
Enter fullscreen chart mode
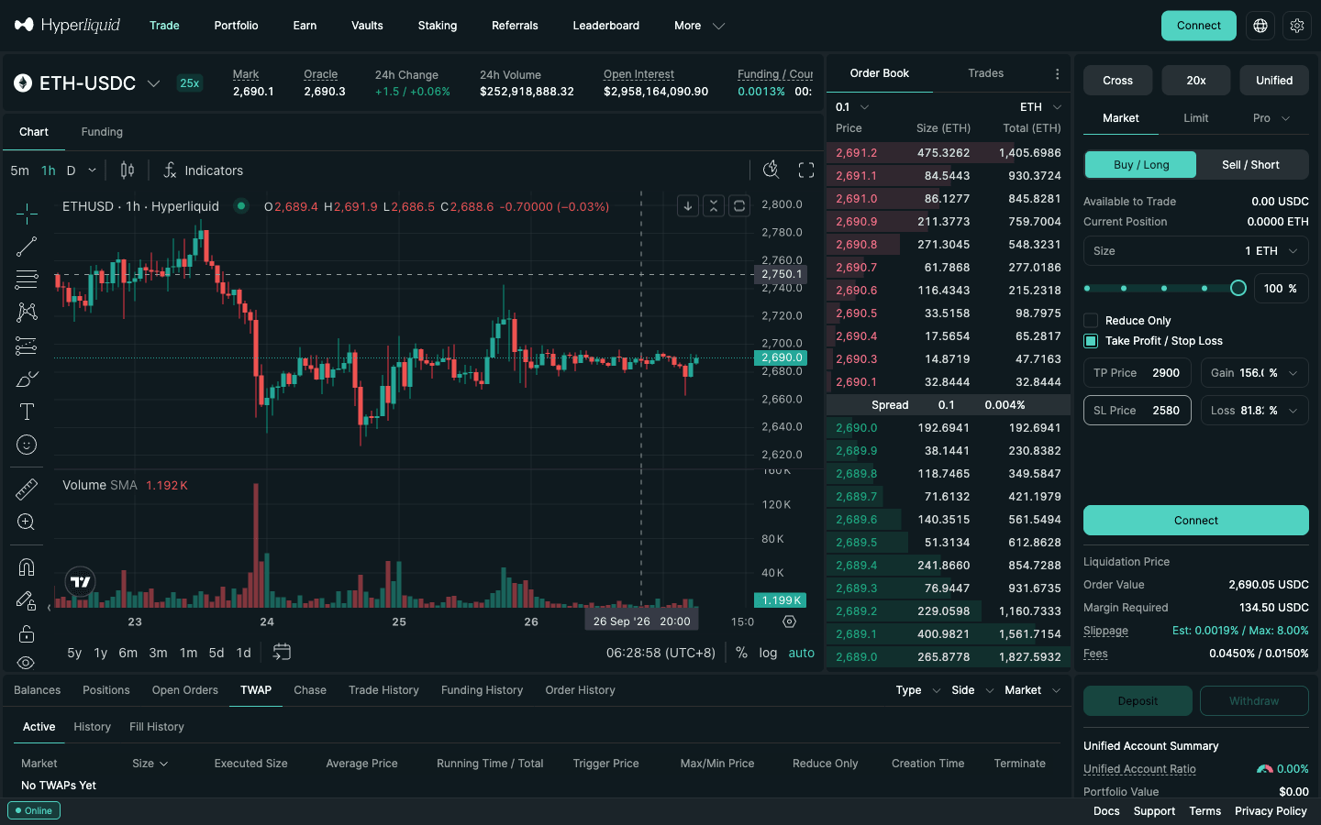click(806, 170)
